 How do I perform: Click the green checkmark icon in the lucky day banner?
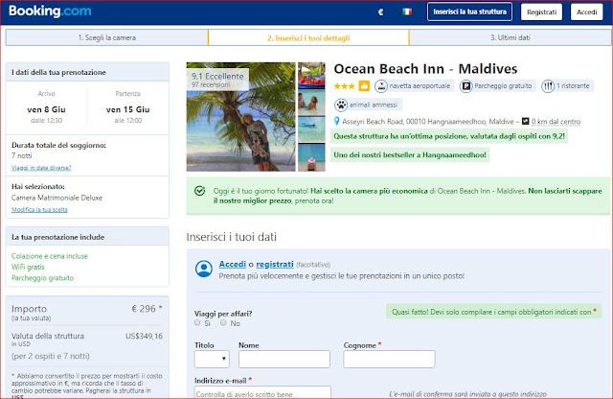click(200, 191)
